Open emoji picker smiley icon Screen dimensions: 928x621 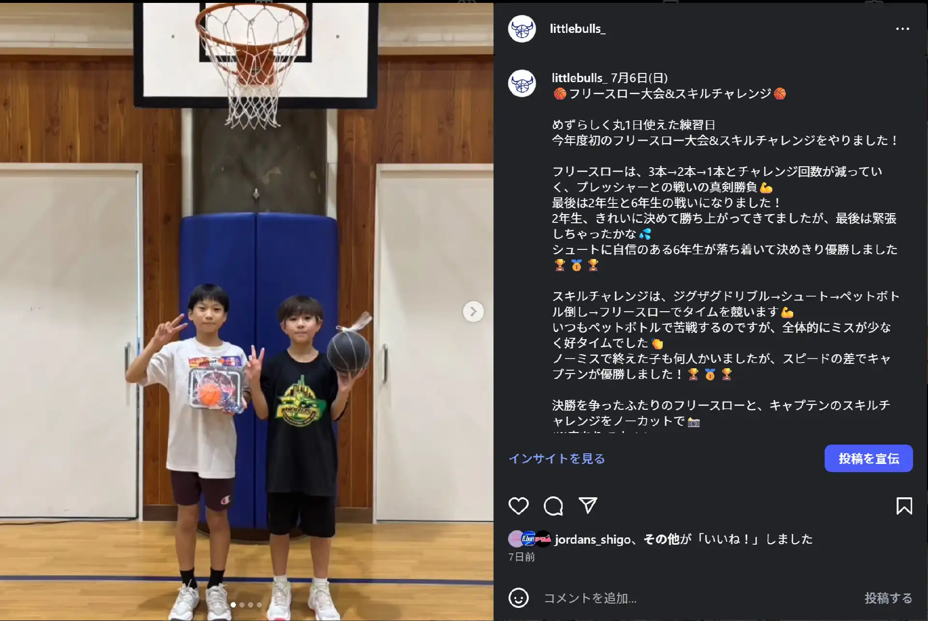point(519,598)
